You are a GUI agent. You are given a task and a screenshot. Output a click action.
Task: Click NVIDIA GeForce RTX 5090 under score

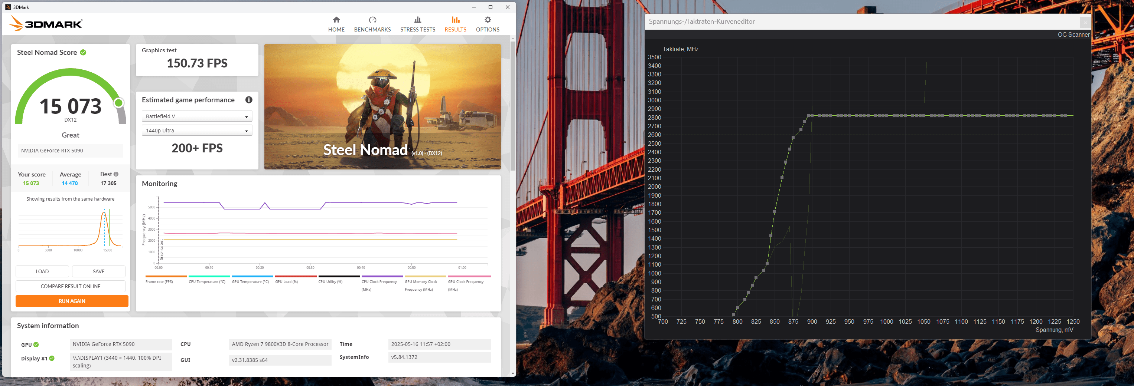pyautogui.click(x=71, y=150)
